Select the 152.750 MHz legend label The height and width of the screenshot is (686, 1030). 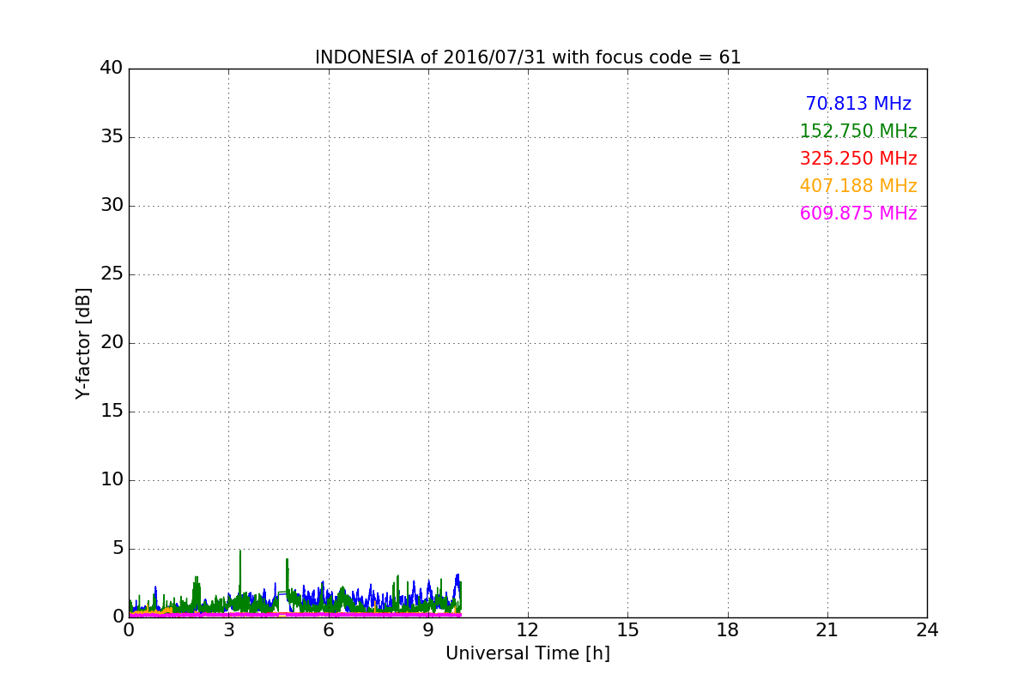858,131
